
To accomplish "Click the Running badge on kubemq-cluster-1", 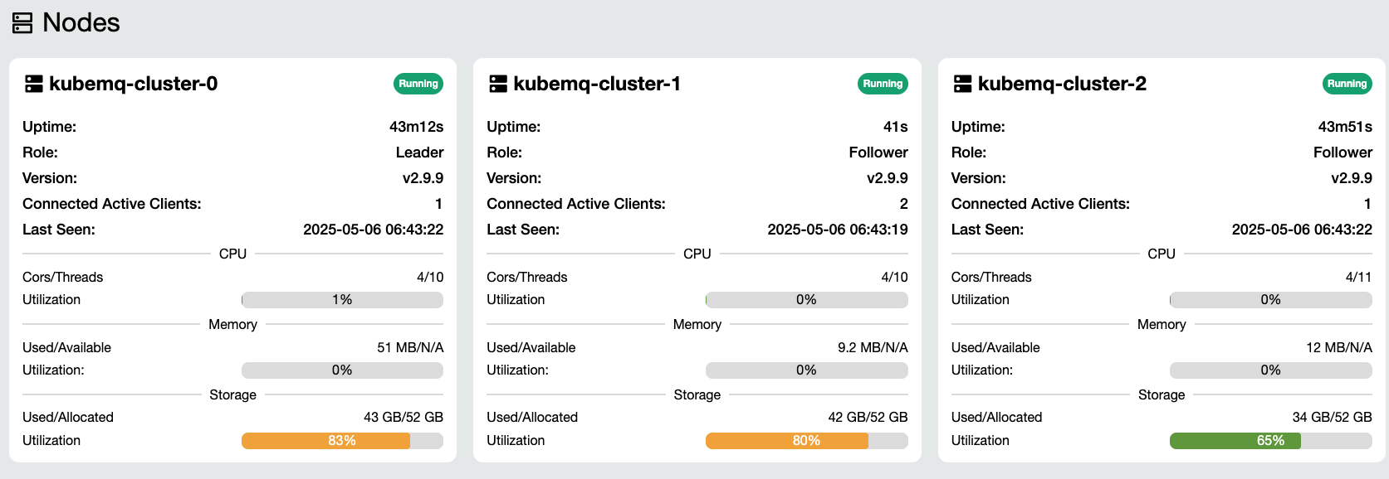I will tap(882, 84).
